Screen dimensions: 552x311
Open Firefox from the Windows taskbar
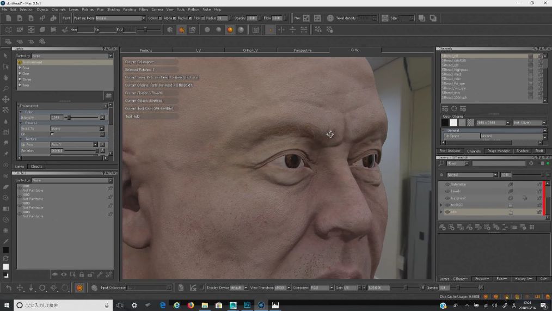(191, 305)
